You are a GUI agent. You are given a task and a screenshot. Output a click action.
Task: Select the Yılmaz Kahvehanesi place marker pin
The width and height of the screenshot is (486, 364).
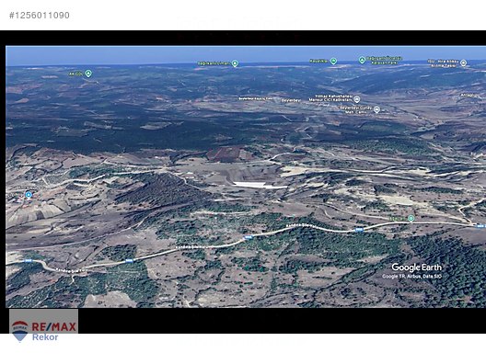(x=357, y=99)
